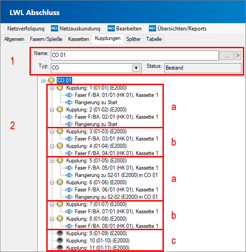246x252 pixels.
Task: Click the > button next to Name
Action: click(238, 55)
